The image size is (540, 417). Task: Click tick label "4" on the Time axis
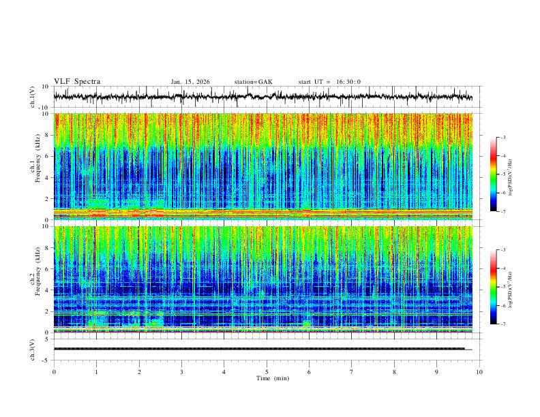tap(224, 372)
